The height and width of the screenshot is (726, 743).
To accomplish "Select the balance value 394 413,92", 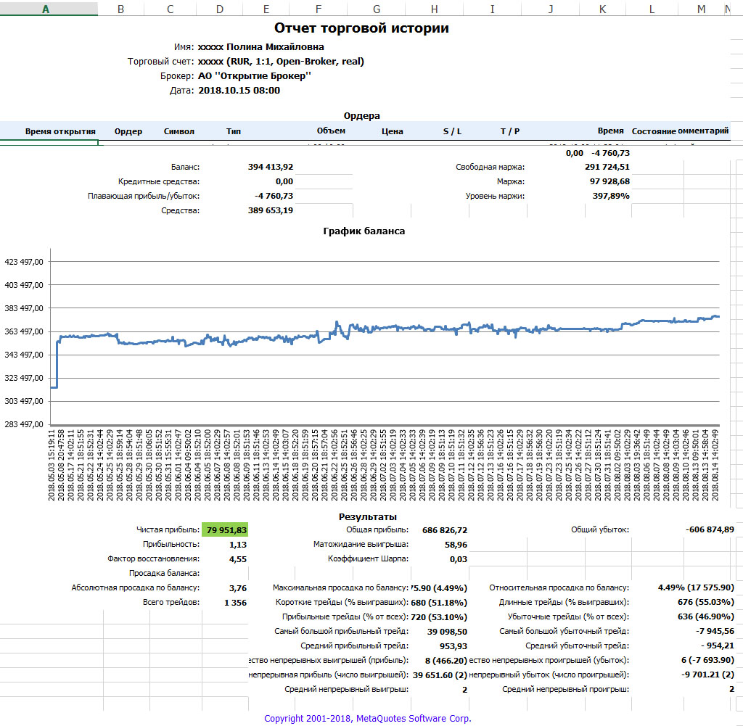I will [x=270, y=167].
